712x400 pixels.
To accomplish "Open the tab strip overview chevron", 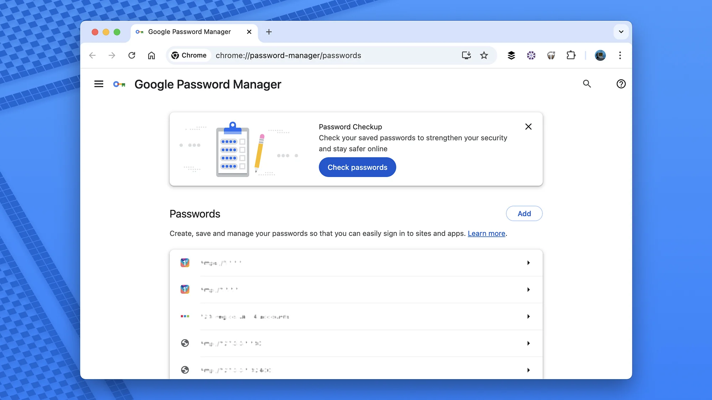I will pyautogui.click(x=621, y=32).
